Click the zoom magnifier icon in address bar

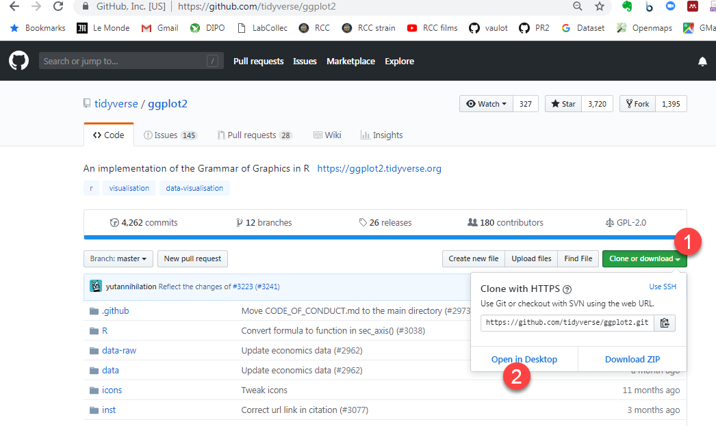point(578,6)
